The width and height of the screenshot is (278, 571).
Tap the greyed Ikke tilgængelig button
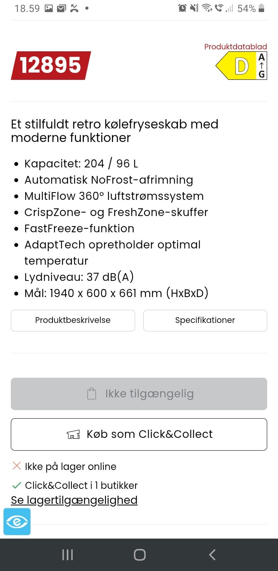point(139,394)
